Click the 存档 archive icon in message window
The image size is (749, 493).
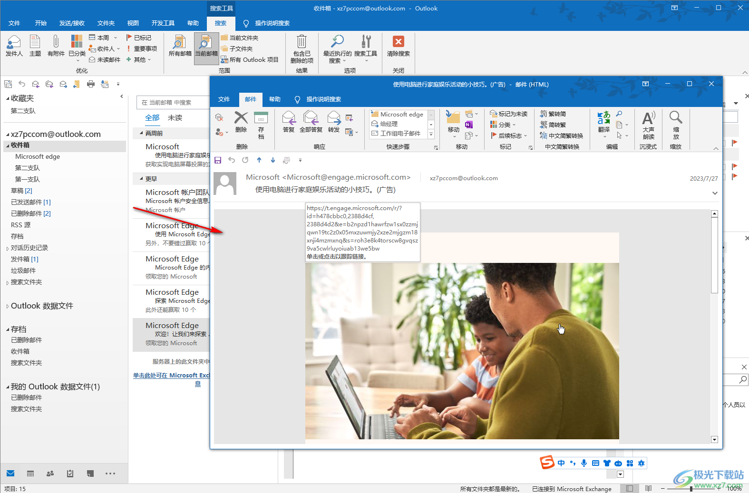click(x=261, y=125)
